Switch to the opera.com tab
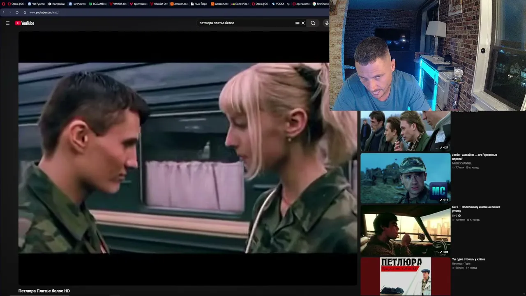 301,4
